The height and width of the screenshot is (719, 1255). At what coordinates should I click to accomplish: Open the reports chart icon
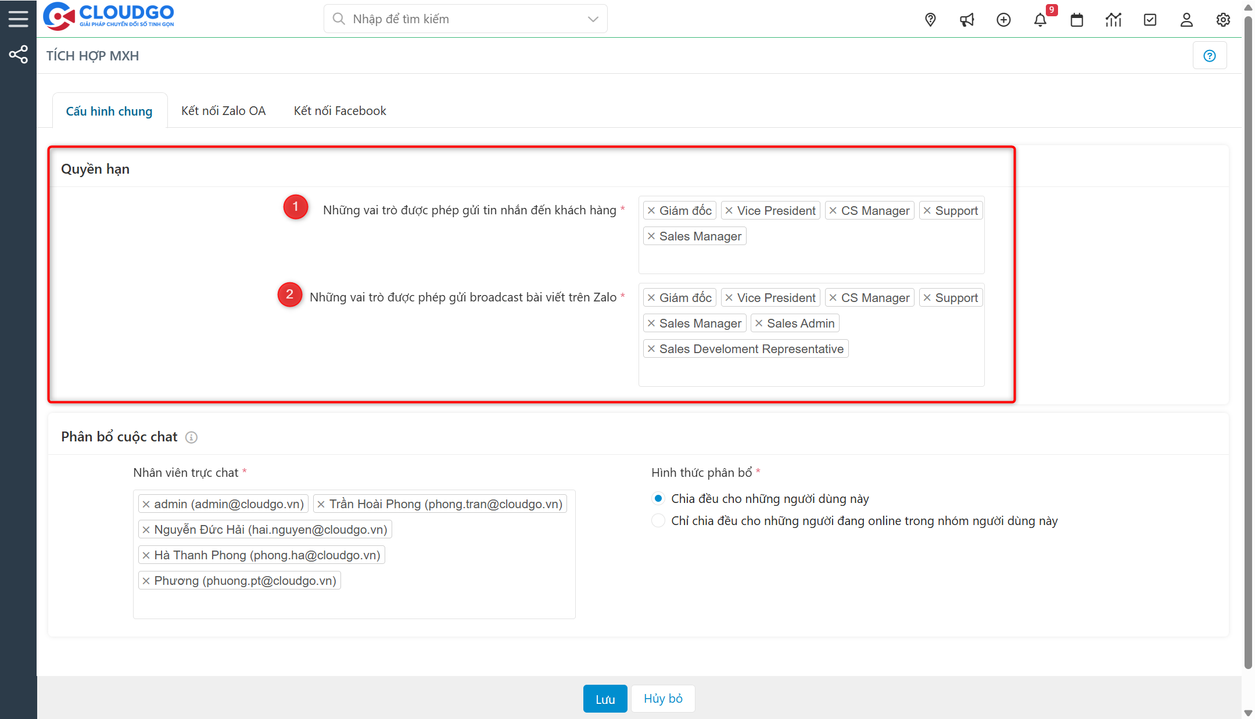(1113, 19)
